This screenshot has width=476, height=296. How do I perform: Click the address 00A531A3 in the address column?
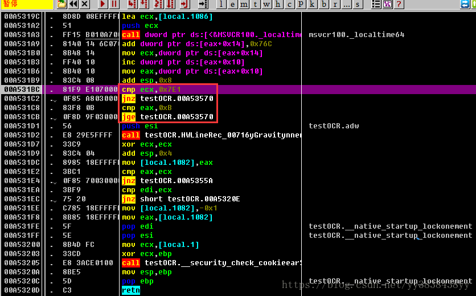[22, 35]
